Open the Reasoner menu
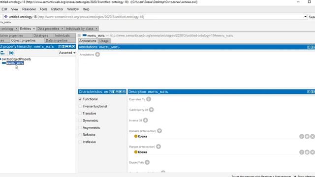The image size is (315, 177). pos(29,9)
